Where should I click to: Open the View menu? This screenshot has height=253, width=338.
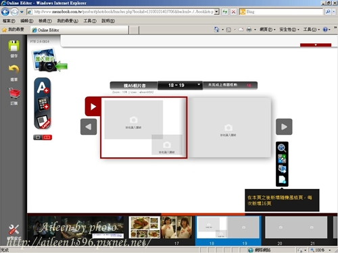[45, 21]
